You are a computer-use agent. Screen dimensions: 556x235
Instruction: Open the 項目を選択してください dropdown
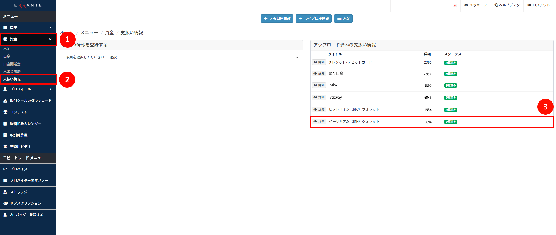pos(203,57)
